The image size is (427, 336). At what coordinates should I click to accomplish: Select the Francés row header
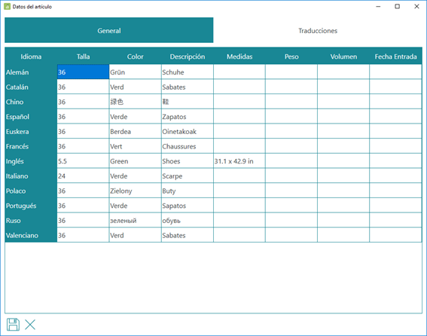pyautogui.click(x=31, y=146)
